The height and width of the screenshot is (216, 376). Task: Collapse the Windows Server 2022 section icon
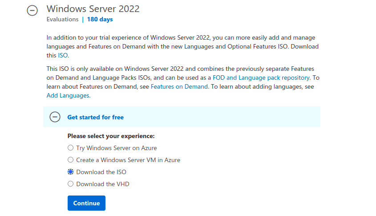click(32, 11)
